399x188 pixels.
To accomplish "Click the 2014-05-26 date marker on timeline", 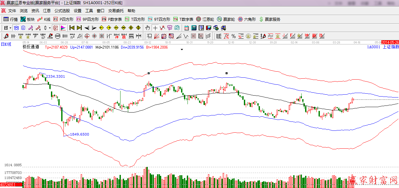I will click(390, 42).
